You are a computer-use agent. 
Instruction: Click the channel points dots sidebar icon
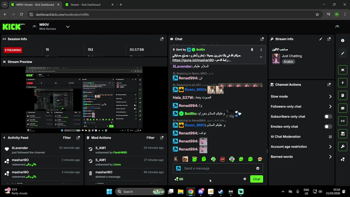[x=343, y=159]
